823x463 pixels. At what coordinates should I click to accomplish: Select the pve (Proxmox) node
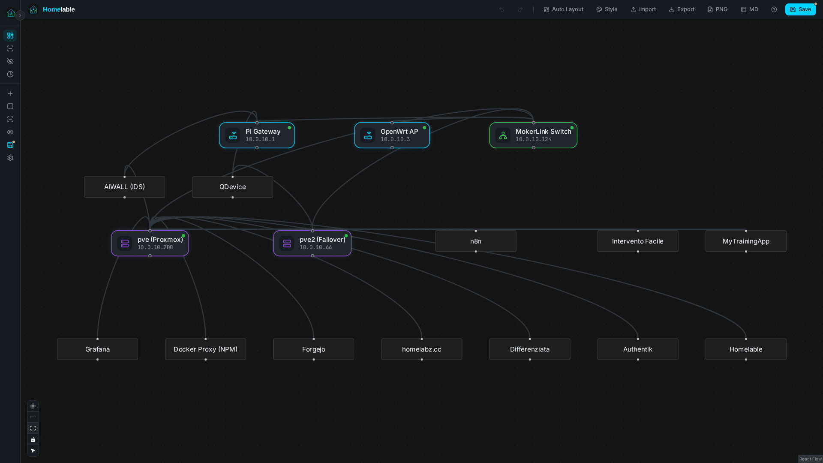point(150,243)
